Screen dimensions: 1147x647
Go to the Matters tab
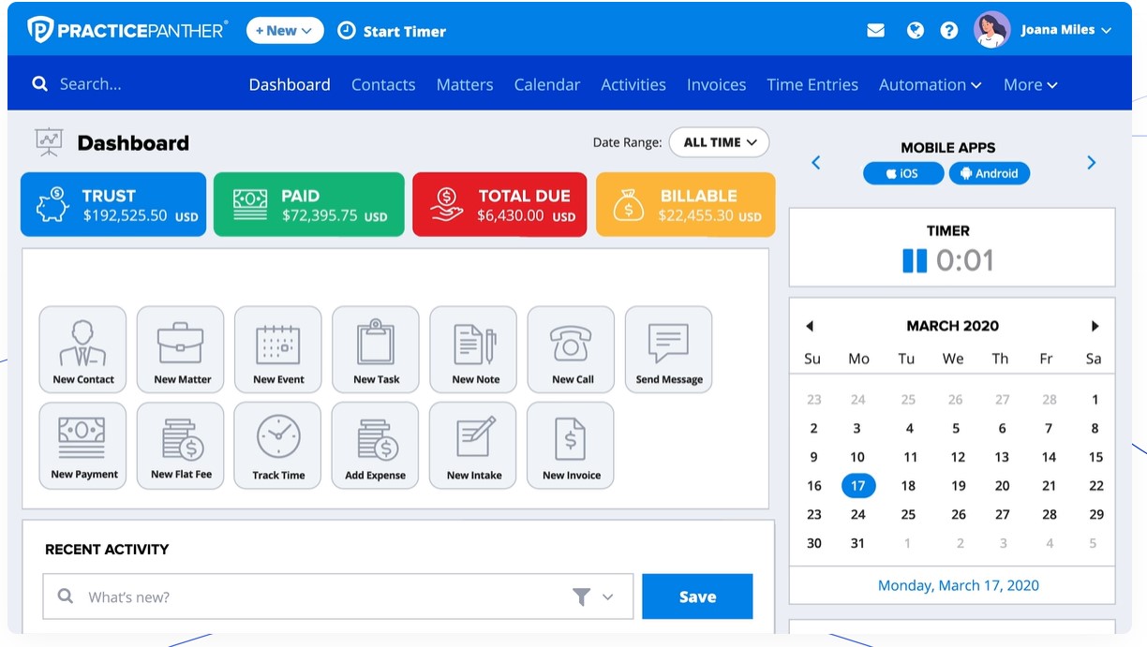coord(465,84)
